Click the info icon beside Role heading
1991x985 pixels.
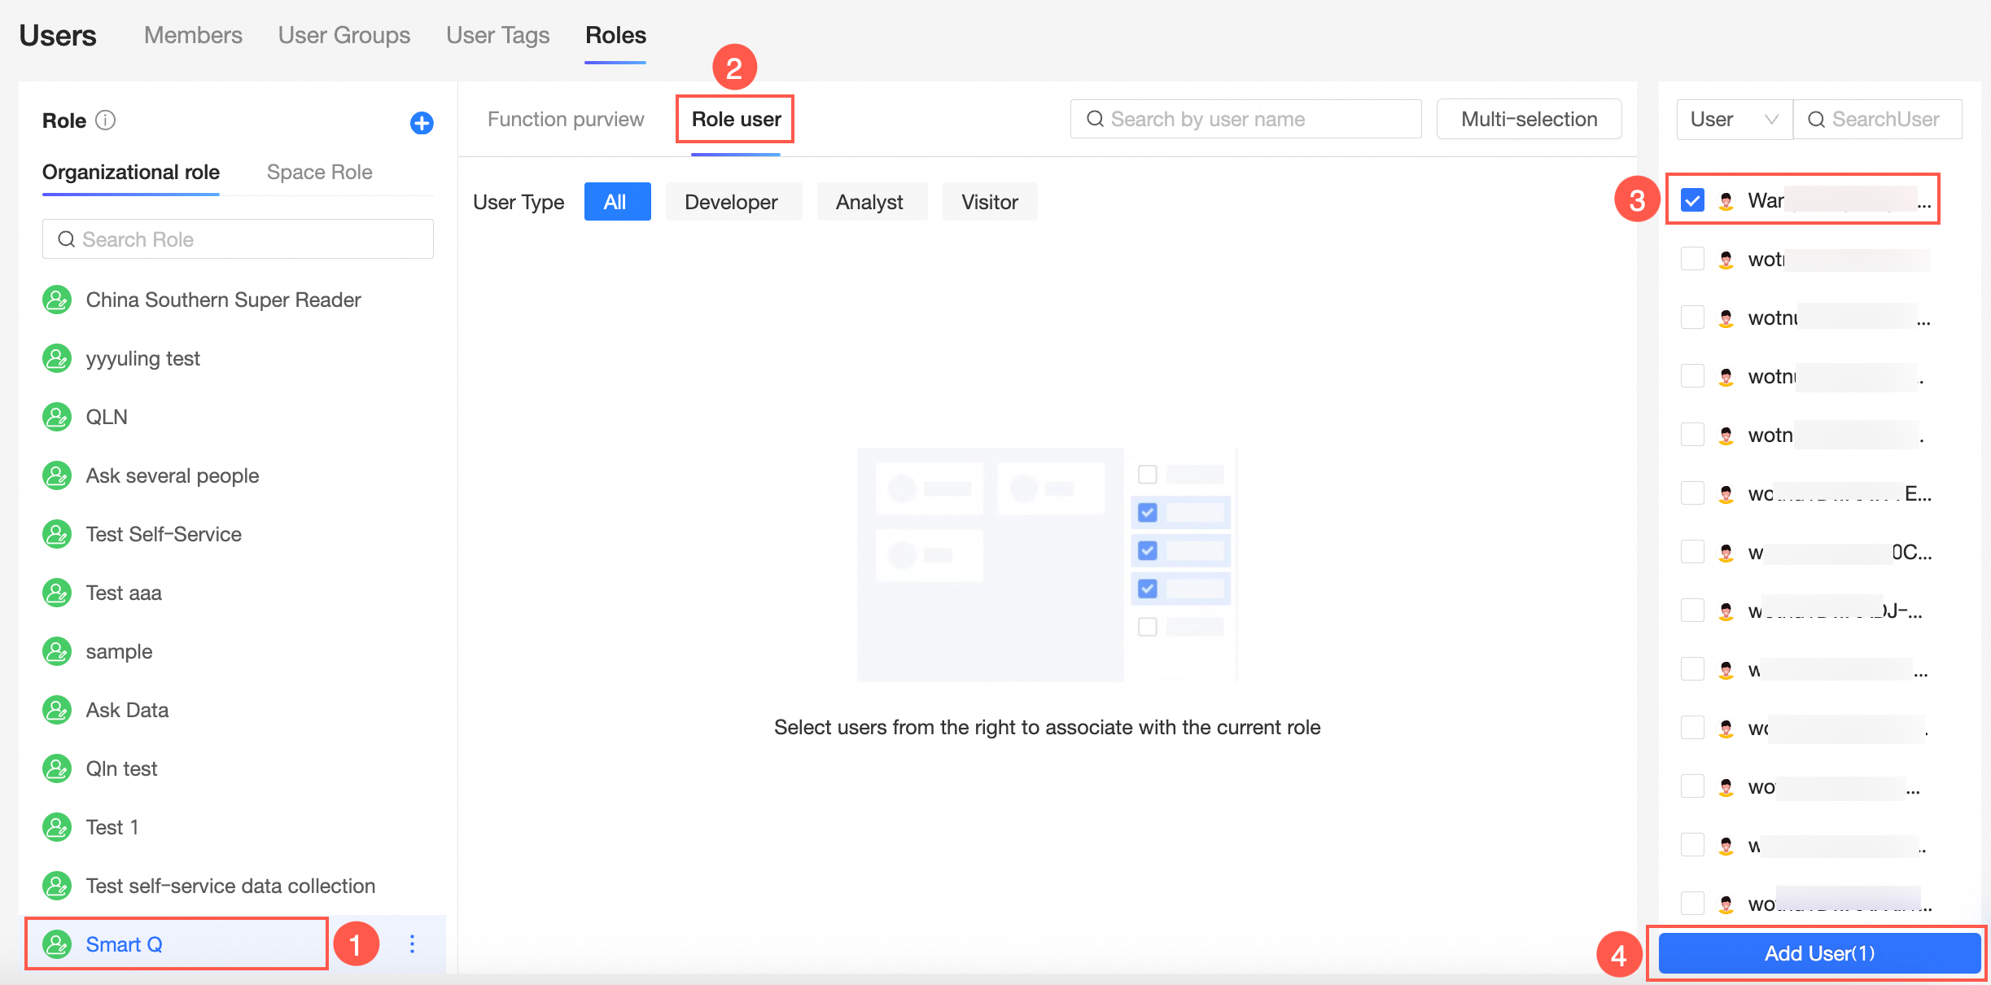[106, 120]
